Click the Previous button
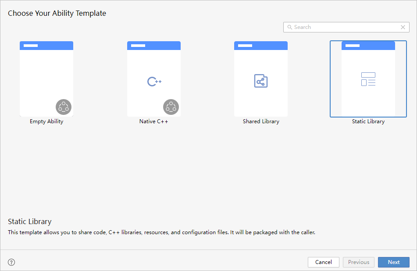 [359, 262]
